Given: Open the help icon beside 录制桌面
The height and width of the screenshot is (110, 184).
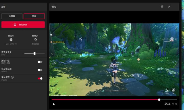Looking at the screenshot, I should (x=12, y=77).
